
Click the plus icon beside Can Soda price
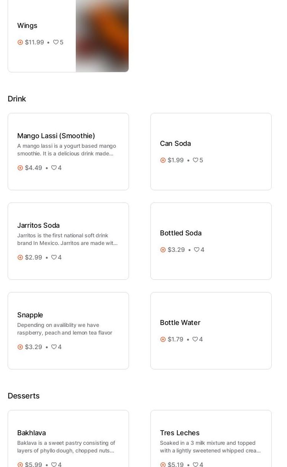[163, 160]
